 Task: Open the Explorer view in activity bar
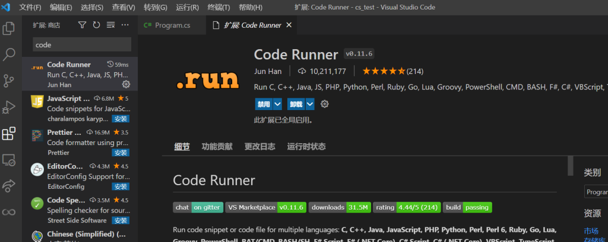(8, 28)
